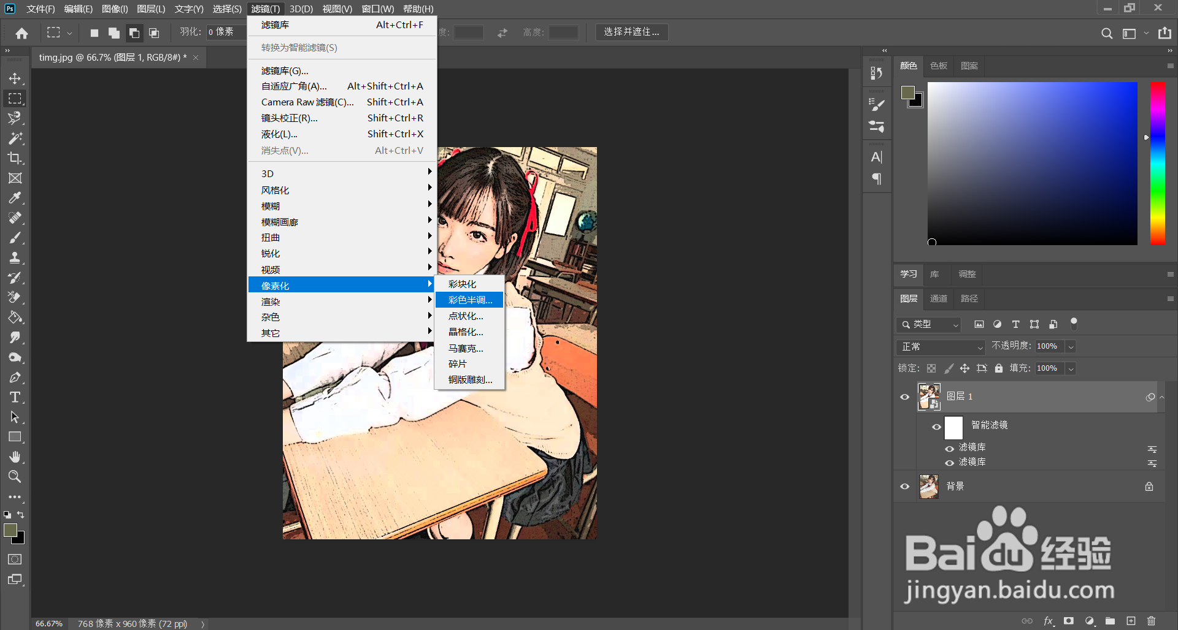Select the Horizontal Type tool

pos(15,397)
